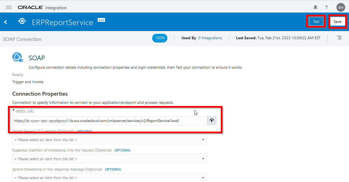
Task: Click the Draft status badge
Action: (102, 20)
